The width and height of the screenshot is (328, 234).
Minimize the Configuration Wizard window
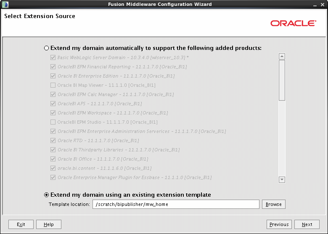315,5
